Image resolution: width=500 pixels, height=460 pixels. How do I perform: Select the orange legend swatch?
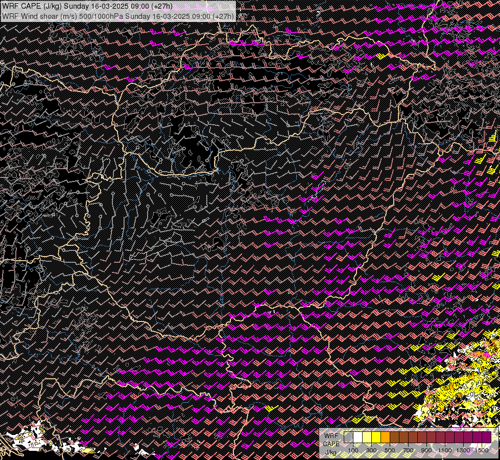click(386, 438)
